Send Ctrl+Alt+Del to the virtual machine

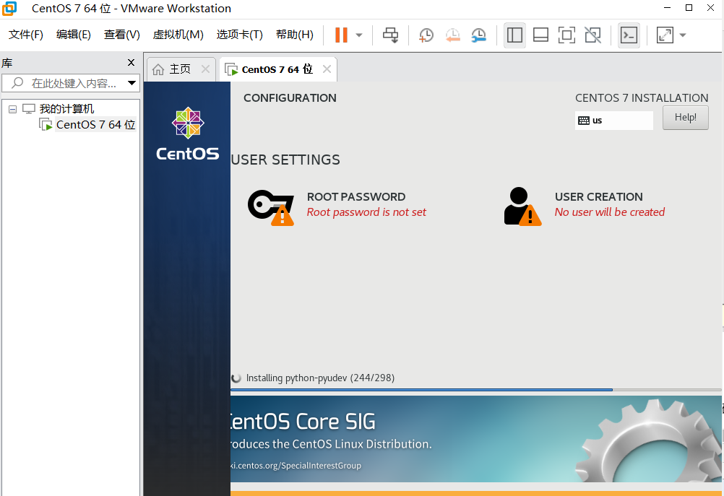[391, 35]
